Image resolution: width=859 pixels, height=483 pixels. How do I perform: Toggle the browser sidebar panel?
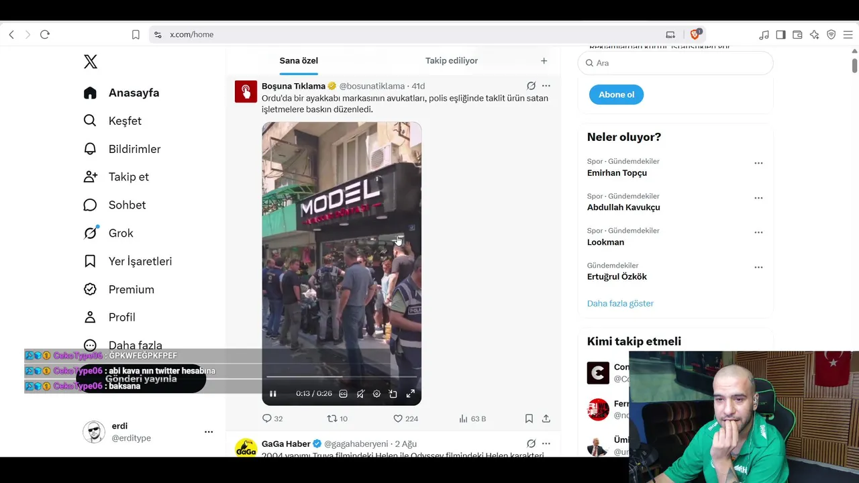tap(780, 35)
